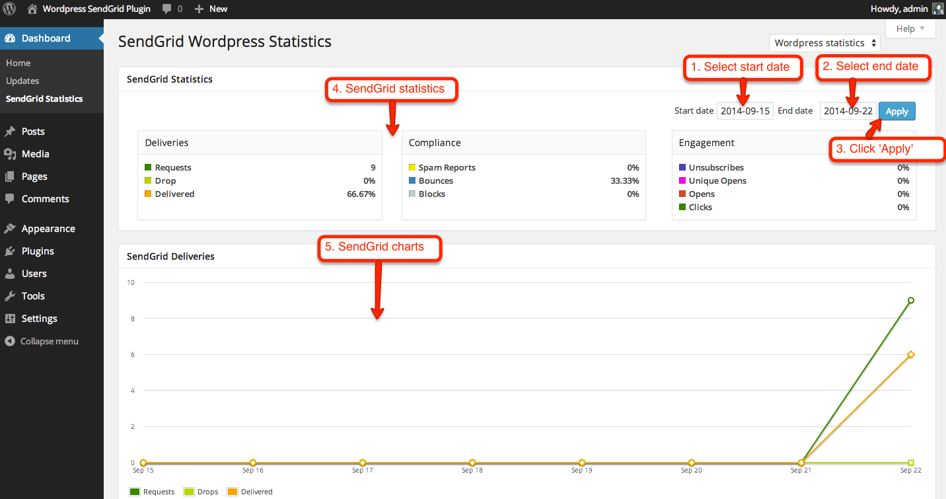The width and height of the screenshot is (946, 499).
Task: Open Media library icon in sidebar
Action: point(10,154)
